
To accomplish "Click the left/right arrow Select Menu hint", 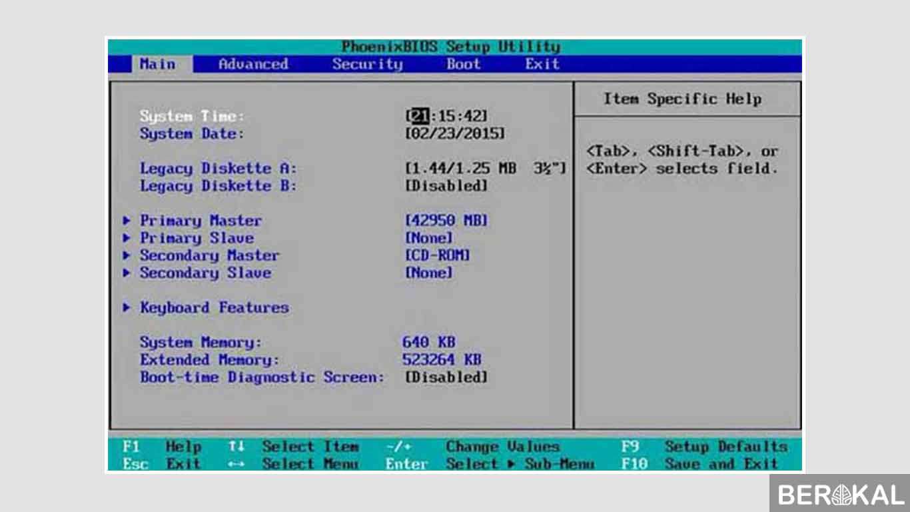I will (293, 464).
